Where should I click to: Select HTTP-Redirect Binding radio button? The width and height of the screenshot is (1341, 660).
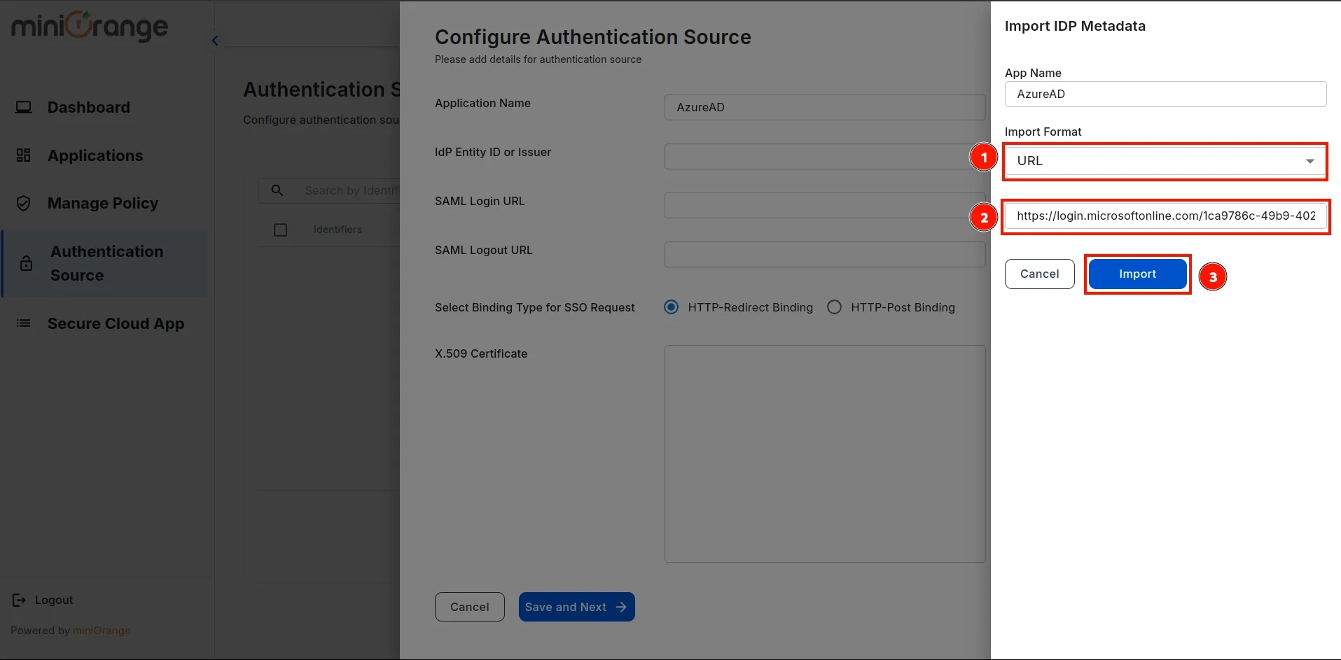coord(671,307)
